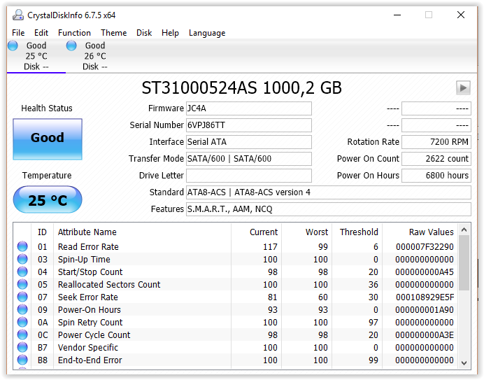Open the Language menu

pos(207,33)
